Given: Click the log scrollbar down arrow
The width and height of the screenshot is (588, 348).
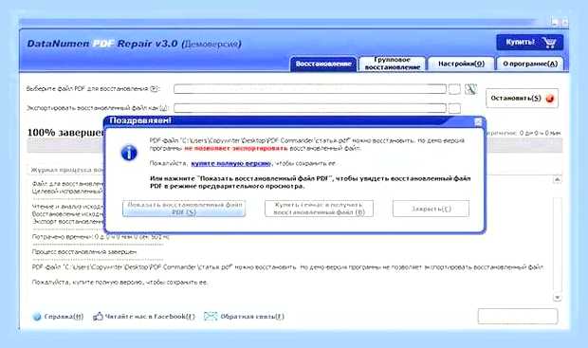Looking at the screenshot, I should 558,298.
